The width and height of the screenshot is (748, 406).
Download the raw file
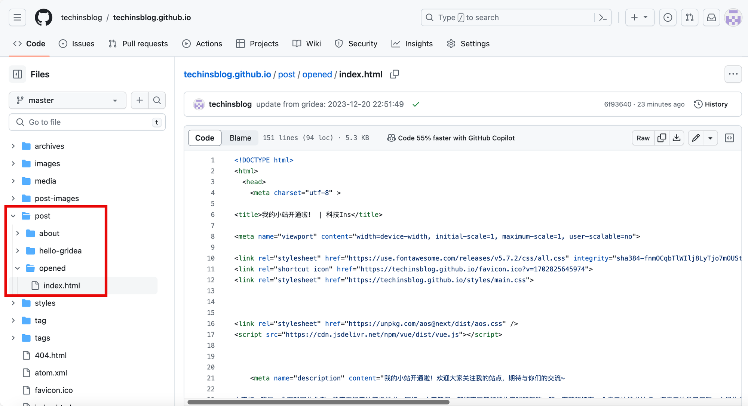(x=677, y=138)
